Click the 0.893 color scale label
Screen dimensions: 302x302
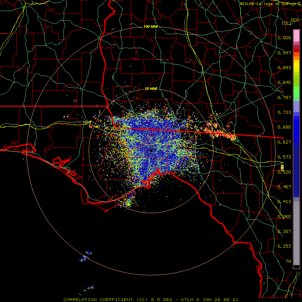click(x=284, y=67)
